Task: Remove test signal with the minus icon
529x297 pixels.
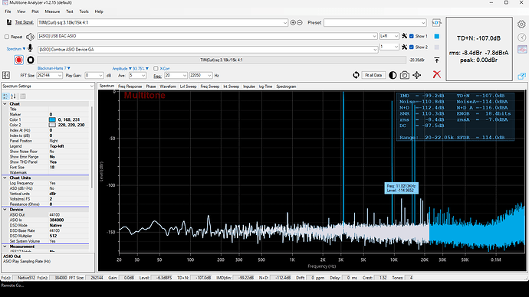Action: tap(299, 22)
